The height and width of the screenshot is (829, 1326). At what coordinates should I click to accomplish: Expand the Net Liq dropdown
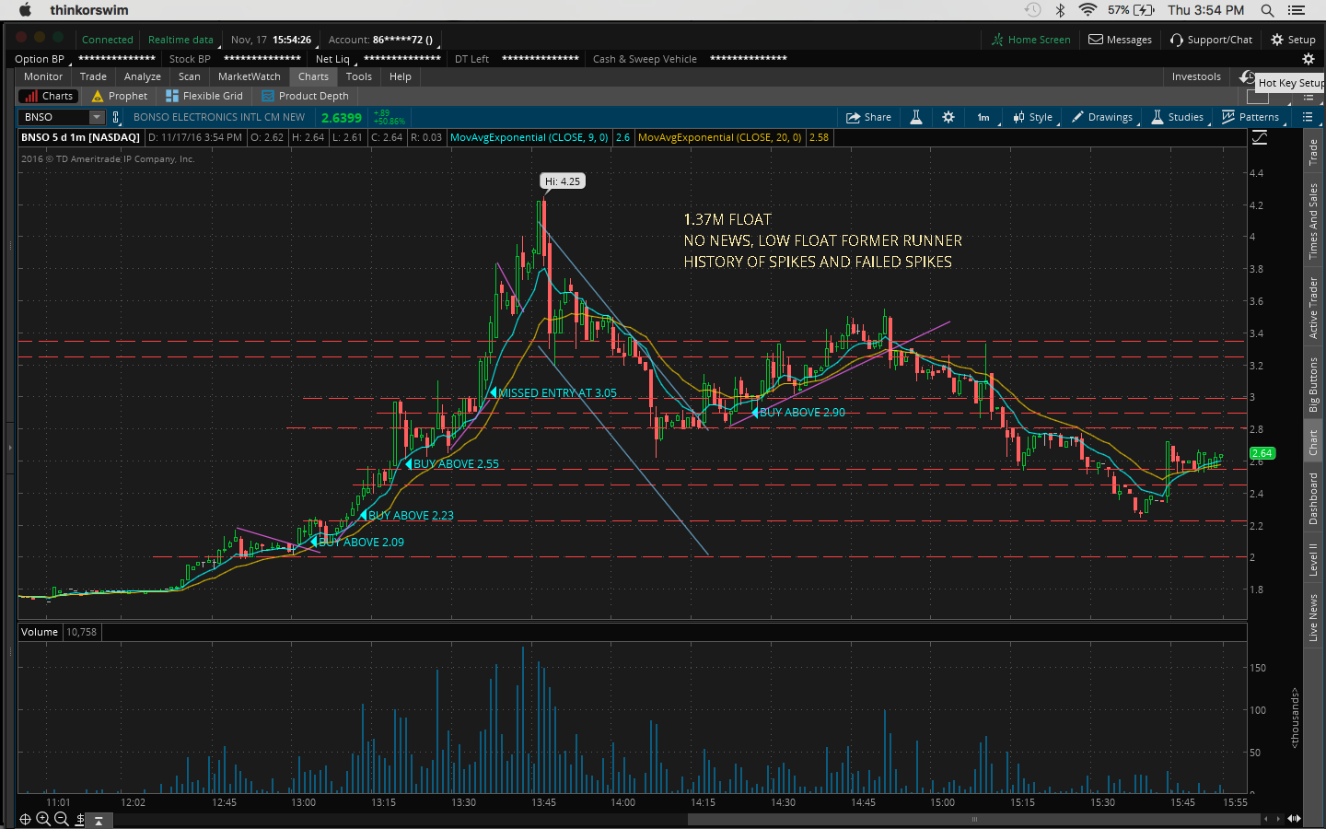tap(335, 59)
